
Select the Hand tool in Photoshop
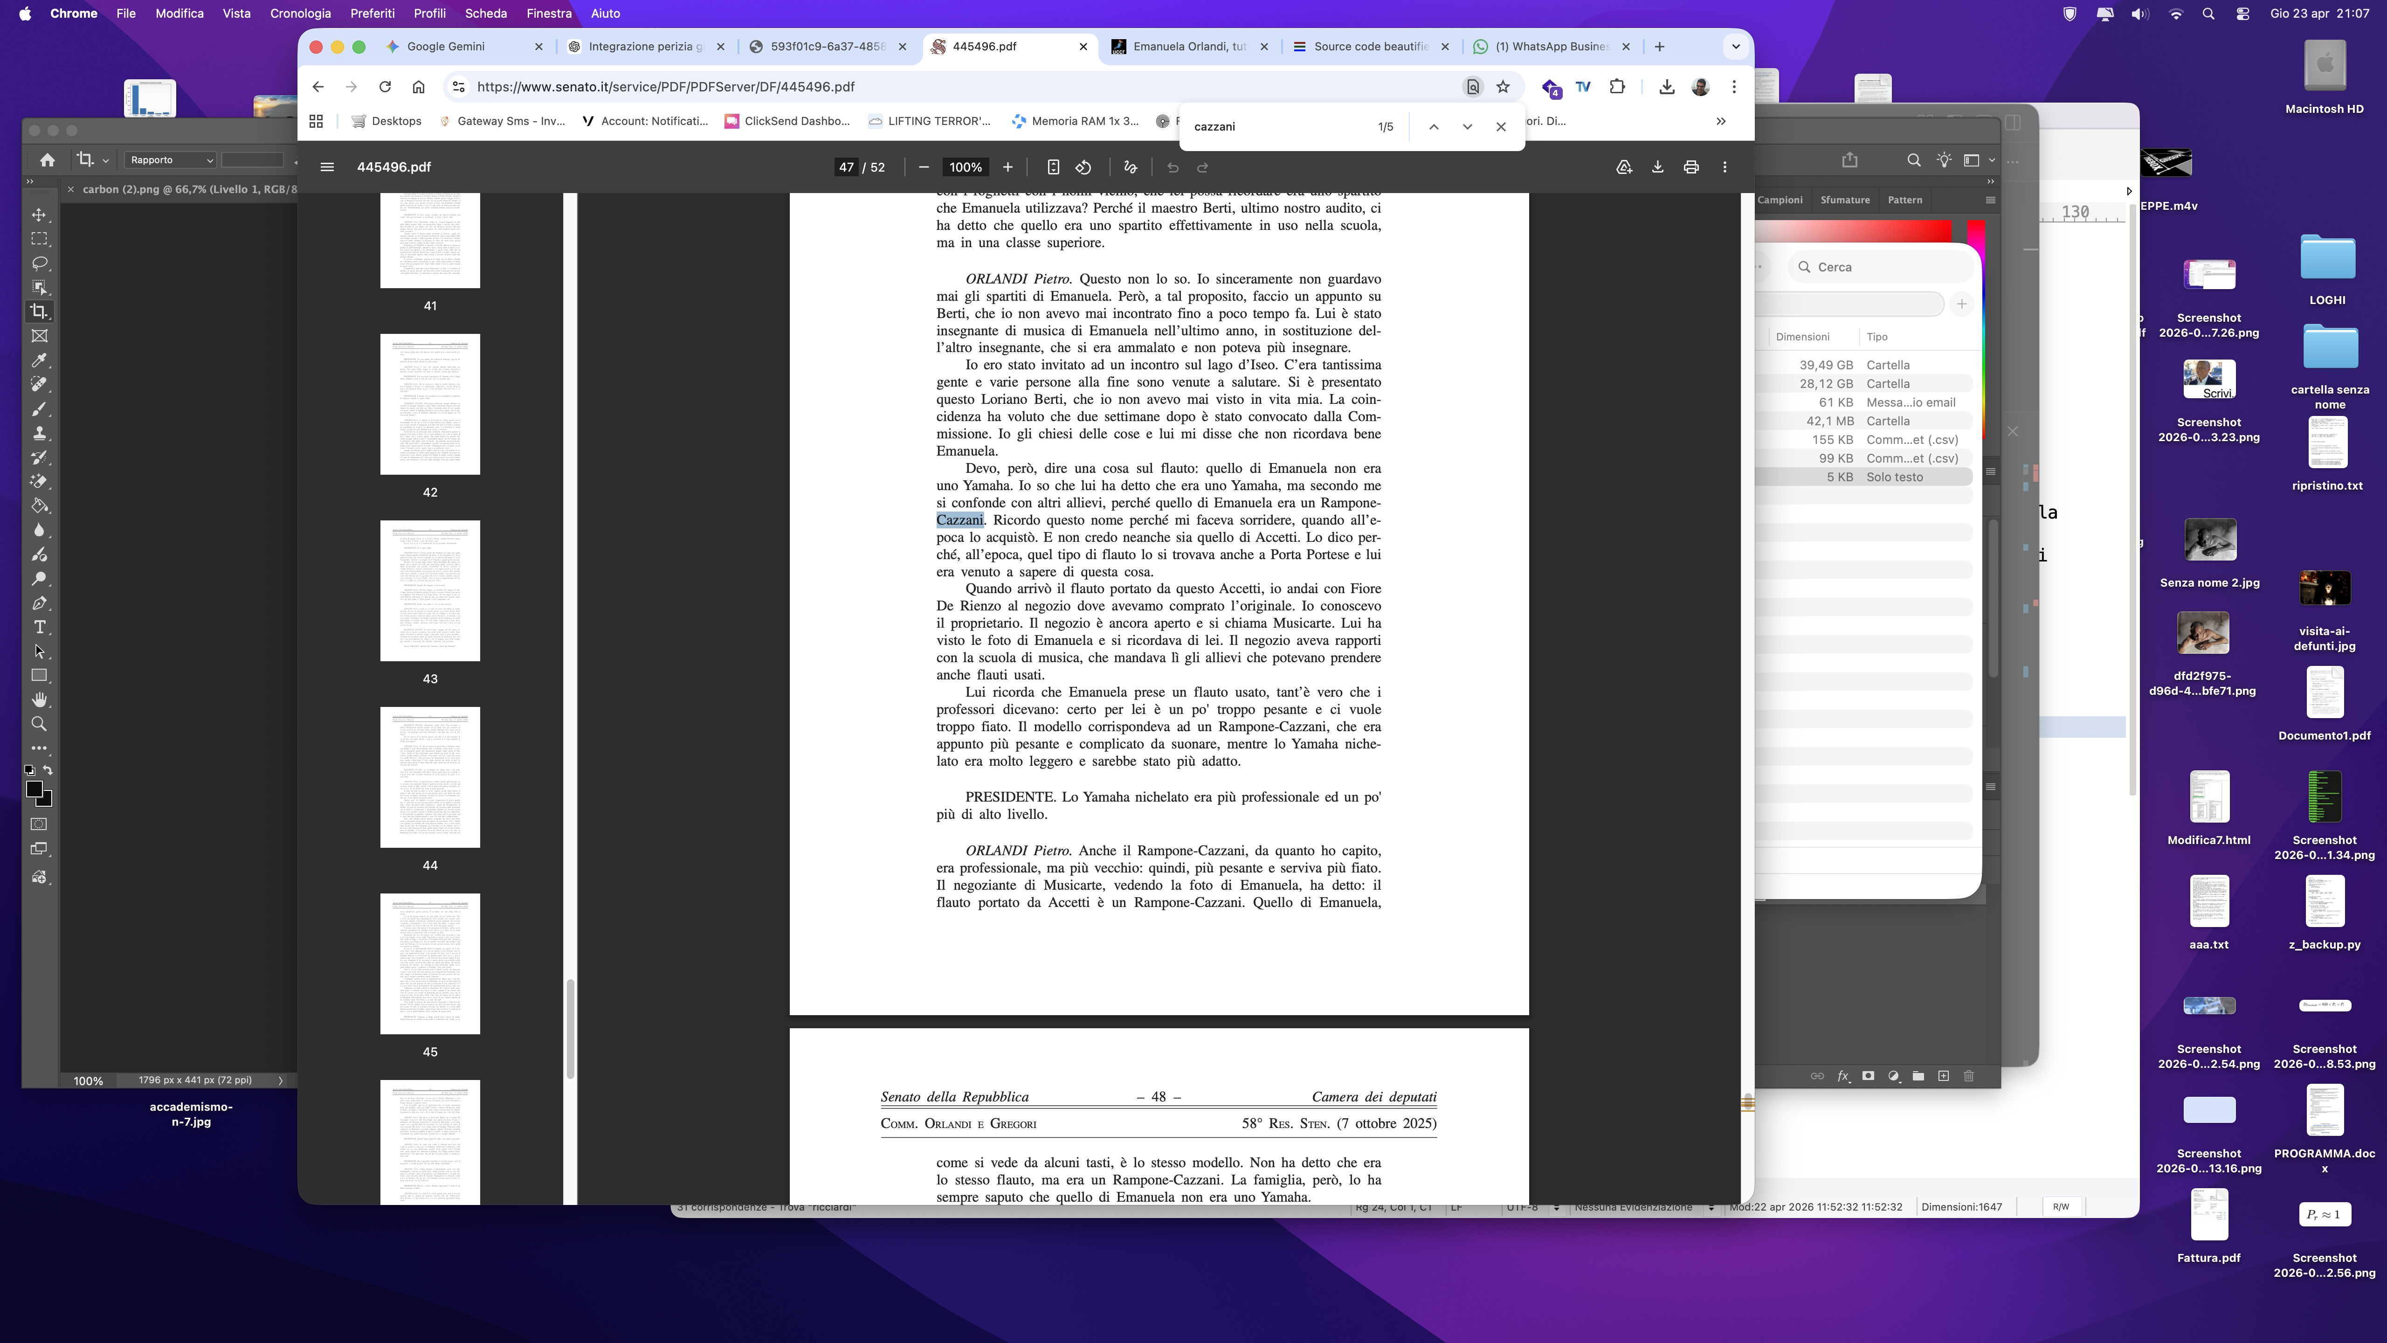click(x=39, y=700)
